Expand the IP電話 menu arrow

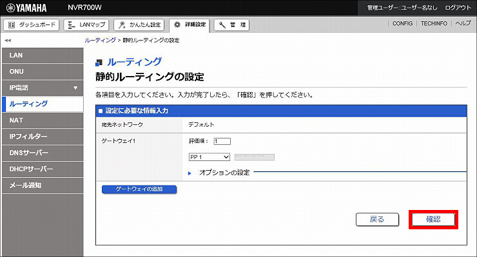[75, 88]
